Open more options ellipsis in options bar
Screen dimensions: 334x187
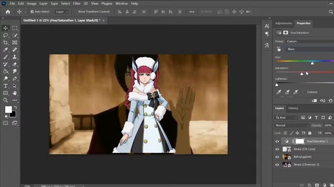click(192, 12)
